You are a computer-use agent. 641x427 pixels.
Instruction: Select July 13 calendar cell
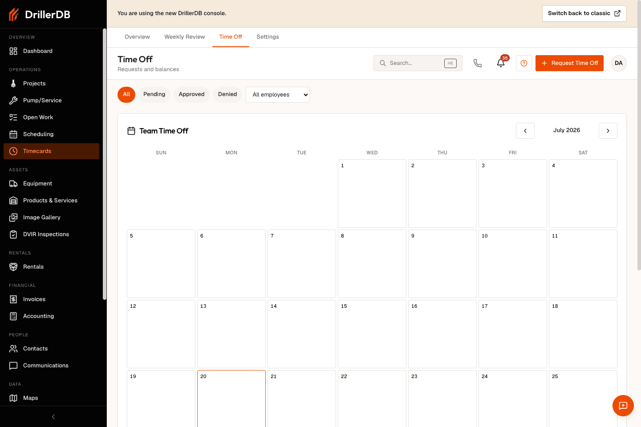(x=231, y=334)
